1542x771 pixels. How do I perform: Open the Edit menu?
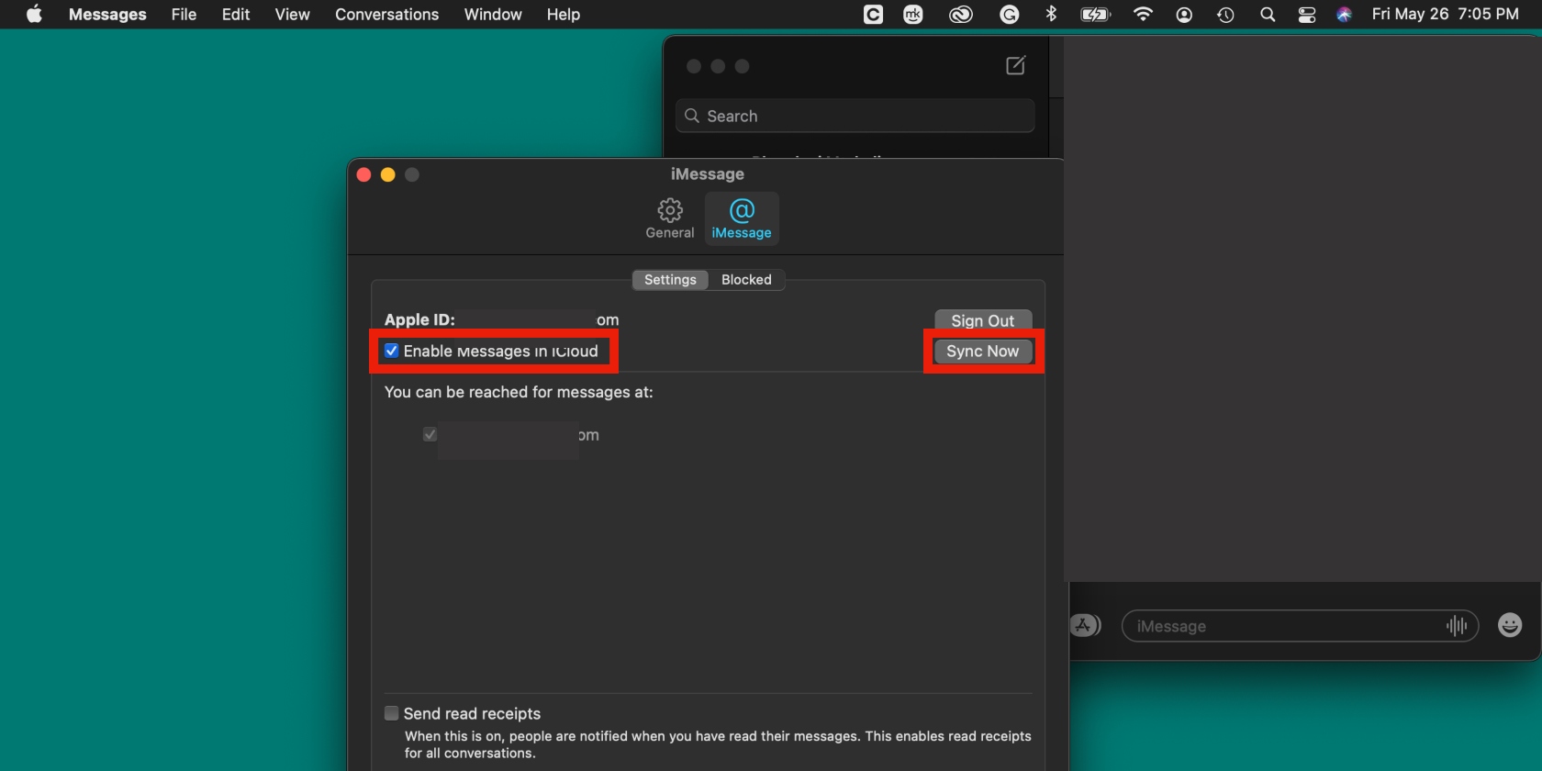click(236, 14)
